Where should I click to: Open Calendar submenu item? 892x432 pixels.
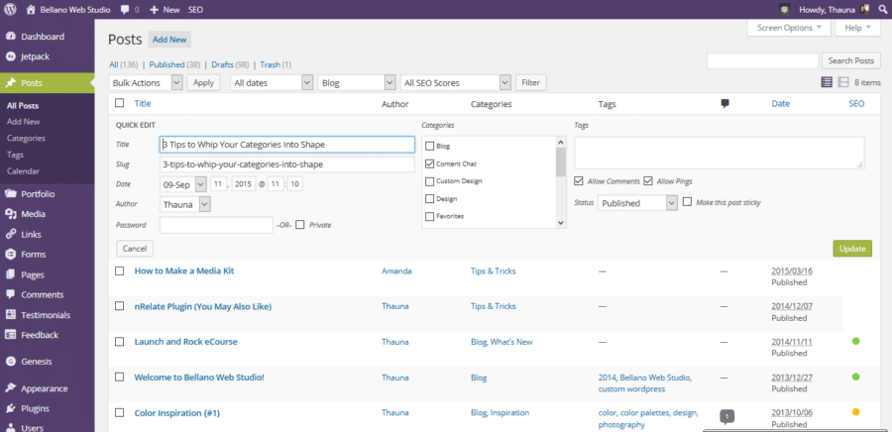24,171
